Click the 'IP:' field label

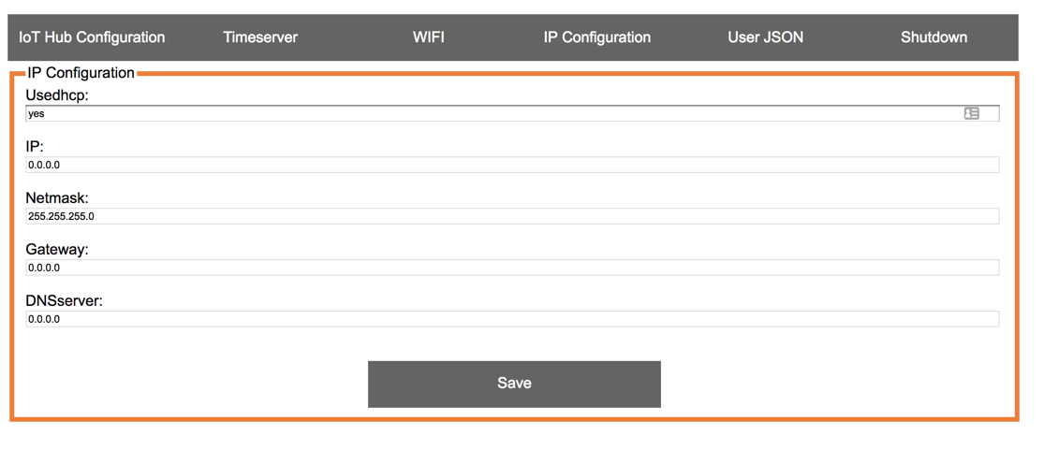(x=35, y=147)
